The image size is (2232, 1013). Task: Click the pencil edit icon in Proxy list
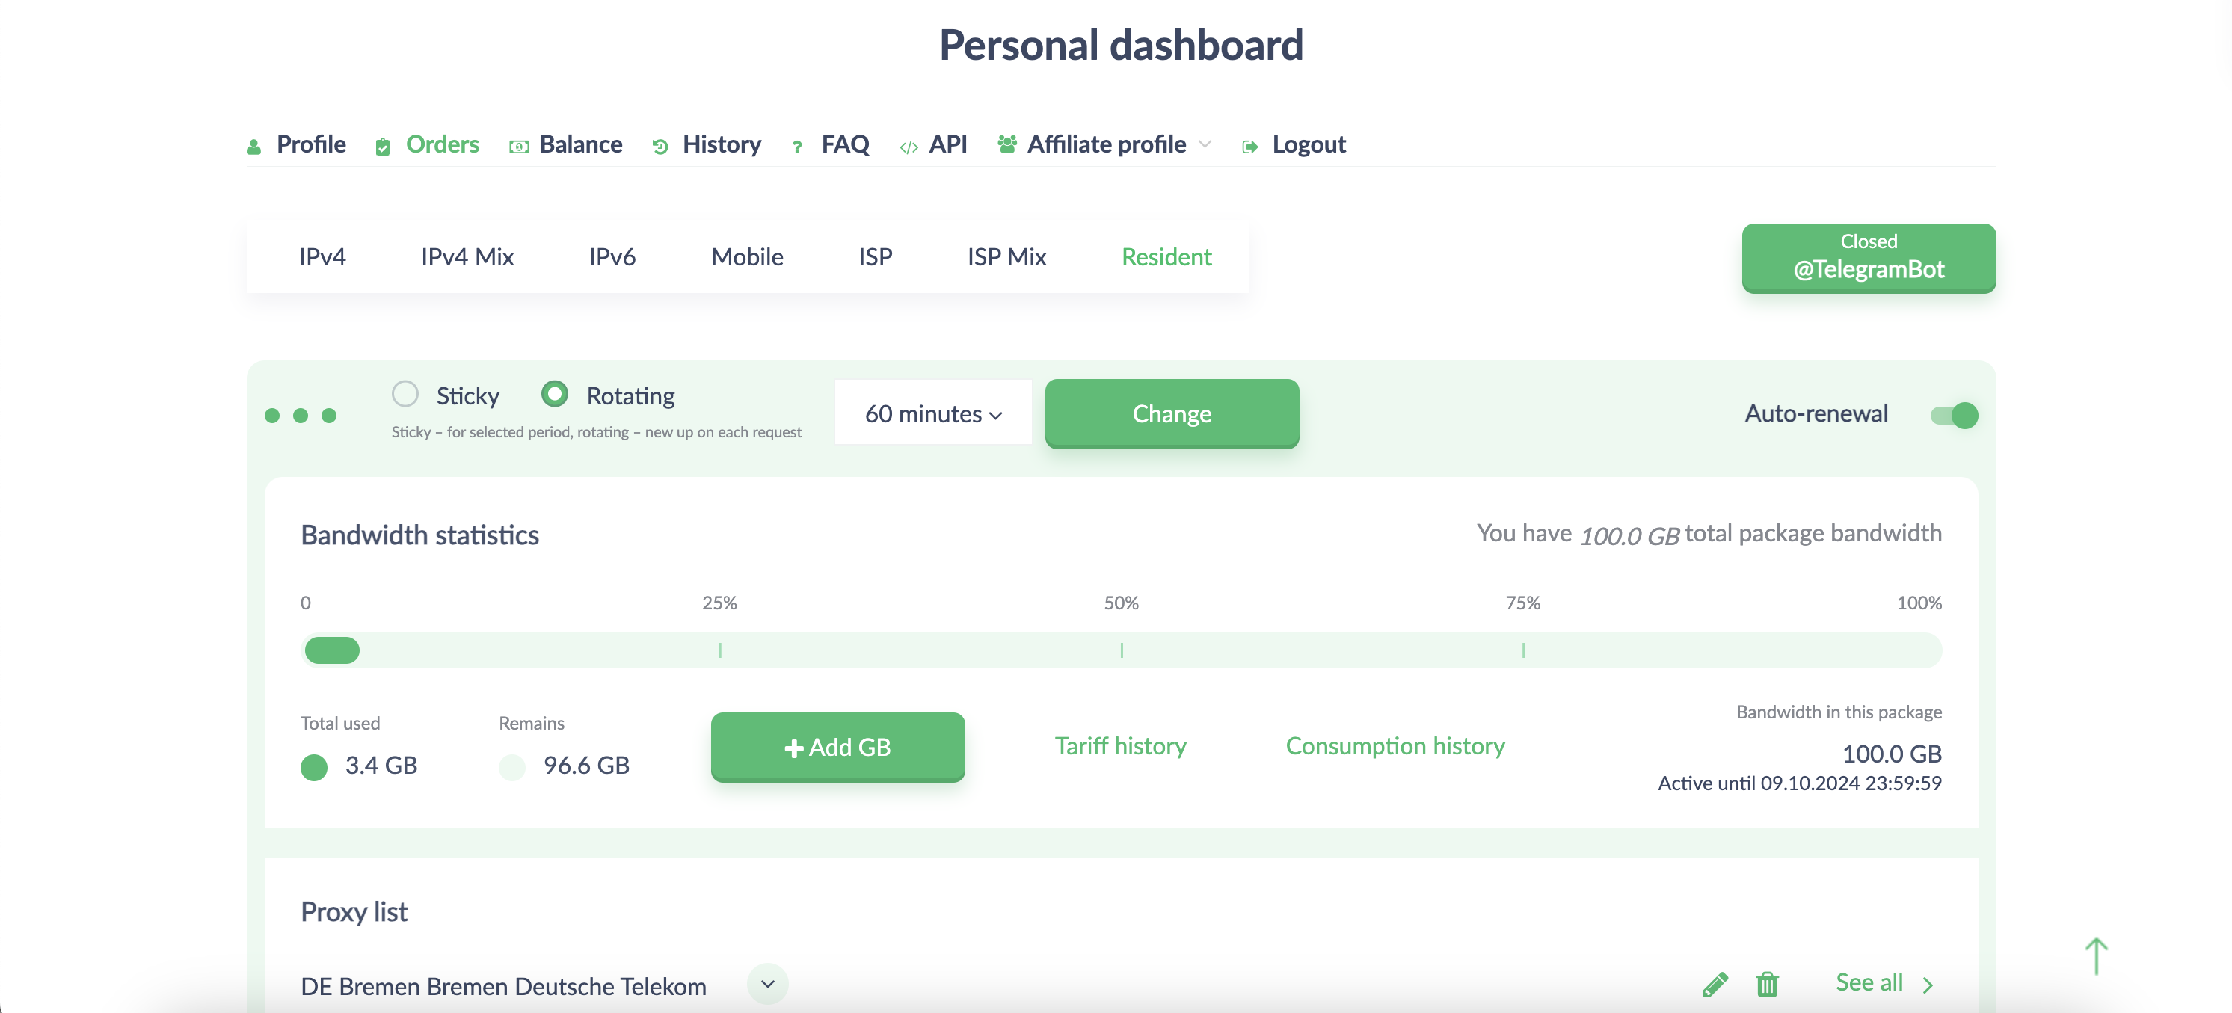(x=1715, y=985)
